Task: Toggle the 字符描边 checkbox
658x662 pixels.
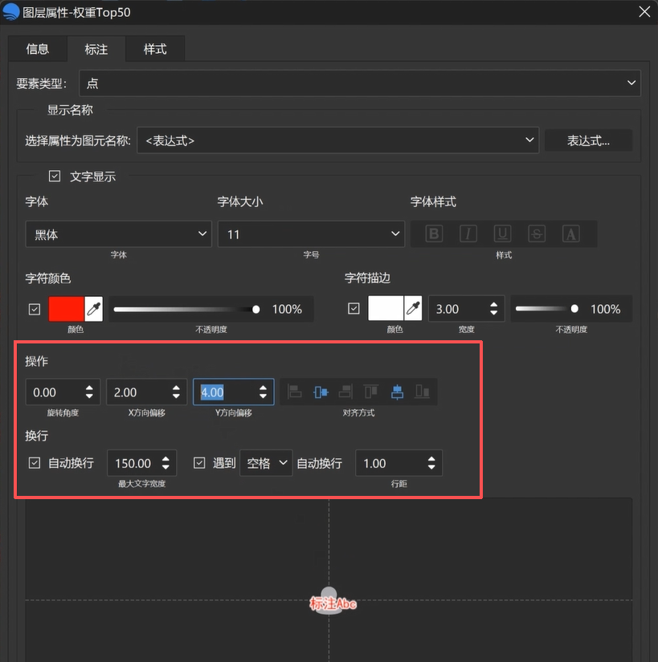Action: 354,309
